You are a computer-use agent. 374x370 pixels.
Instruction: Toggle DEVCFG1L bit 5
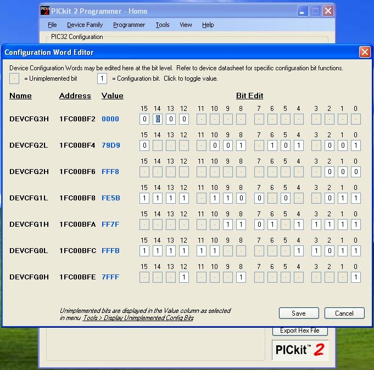[285, 198]
